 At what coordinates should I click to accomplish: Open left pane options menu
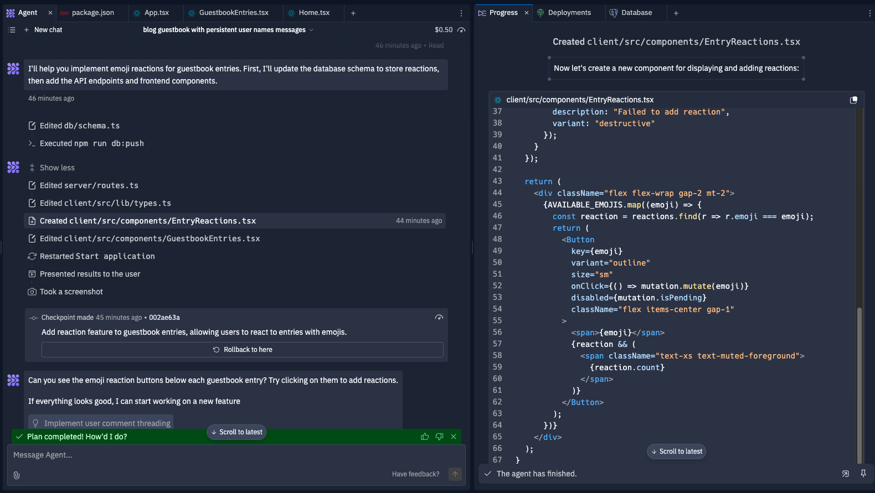[x=461, y=13]
